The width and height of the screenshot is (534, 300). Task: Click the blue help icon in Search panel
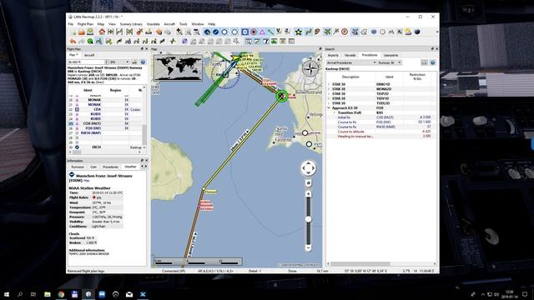pyautogui.click(x=432, y=62)
